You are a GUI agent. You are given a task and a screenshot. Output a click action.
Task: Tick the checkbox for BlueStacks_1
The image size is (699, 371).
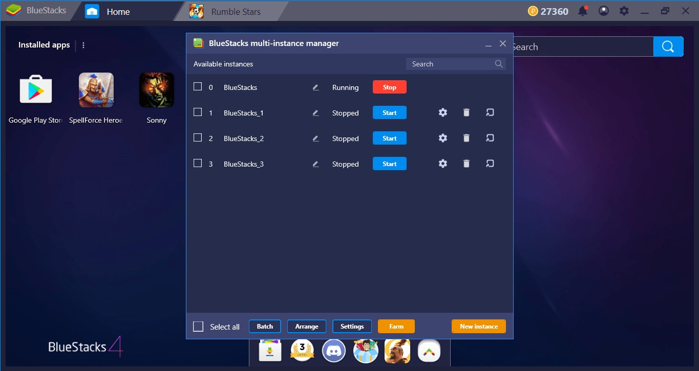198,112
